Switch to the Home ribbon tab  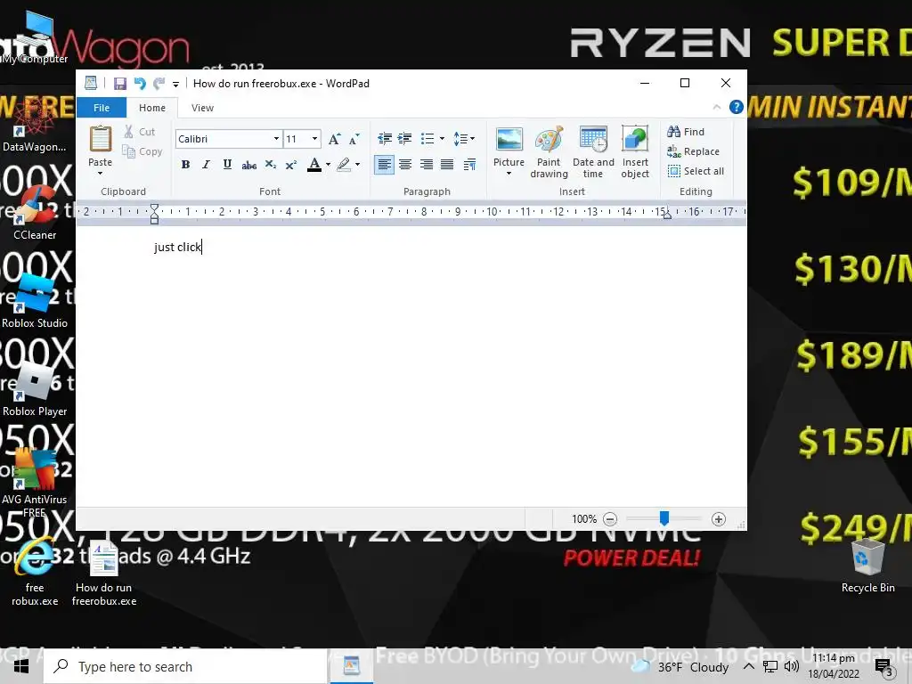pyautogui.click(x=152, y=108)
